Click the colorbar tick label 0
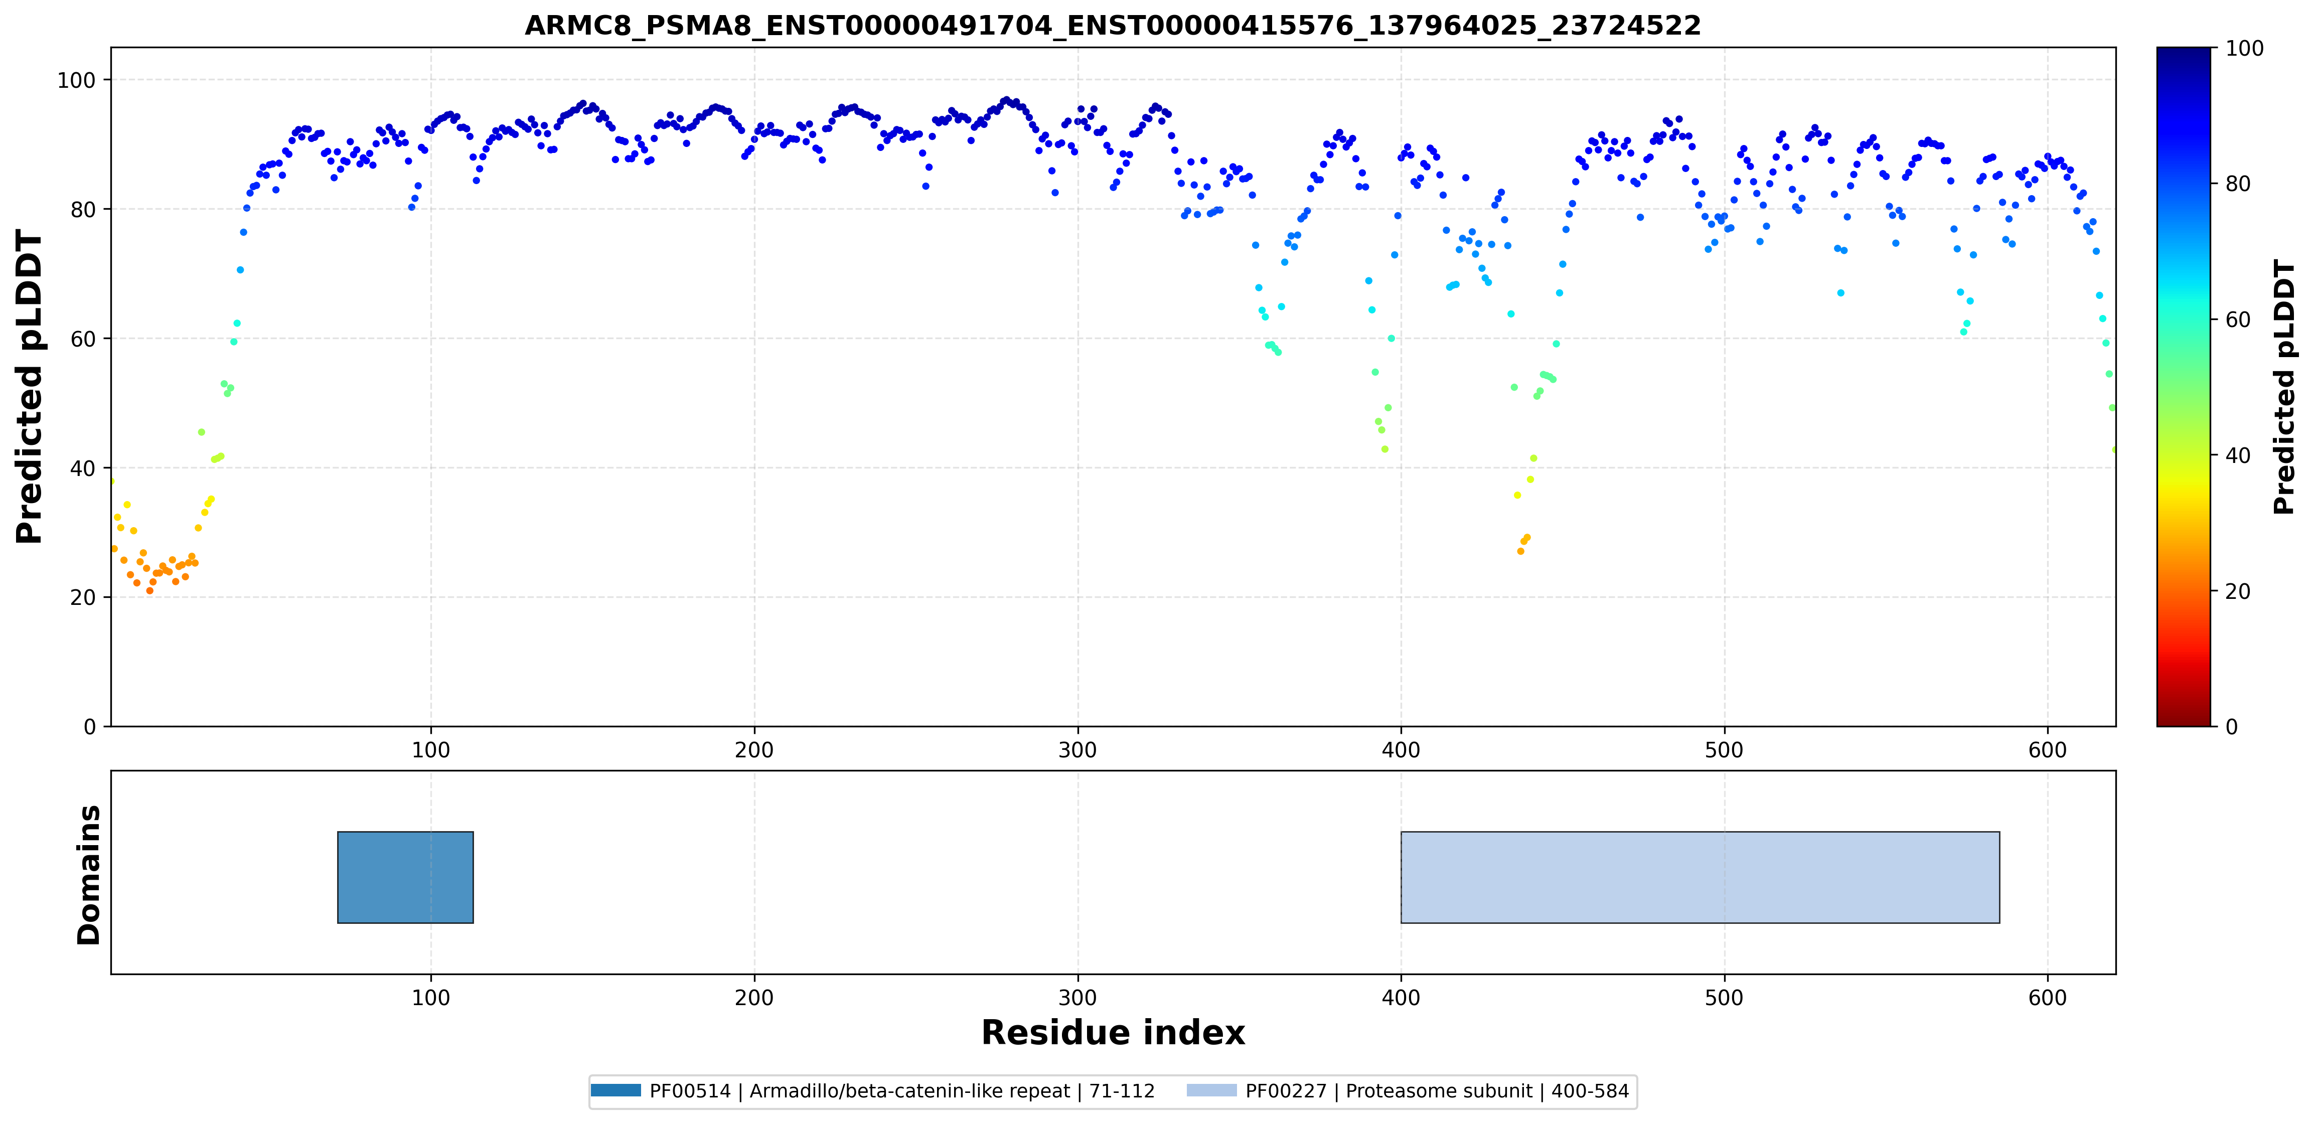2314x1124 pixels. coord(2231,727)
